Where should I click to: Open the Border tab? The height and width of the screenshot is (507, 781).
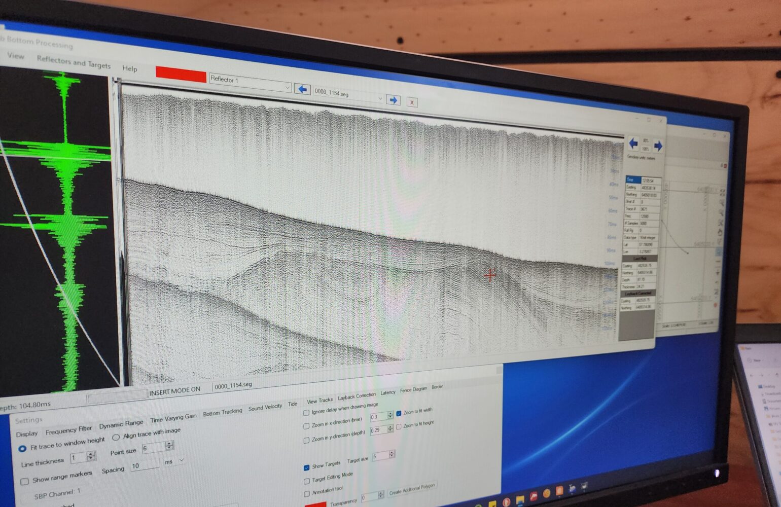(x=437, y=387)
